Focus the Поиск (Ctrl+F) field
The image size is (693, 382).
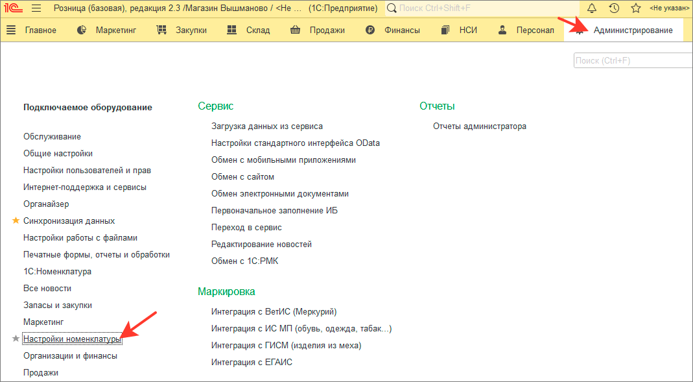633,60
